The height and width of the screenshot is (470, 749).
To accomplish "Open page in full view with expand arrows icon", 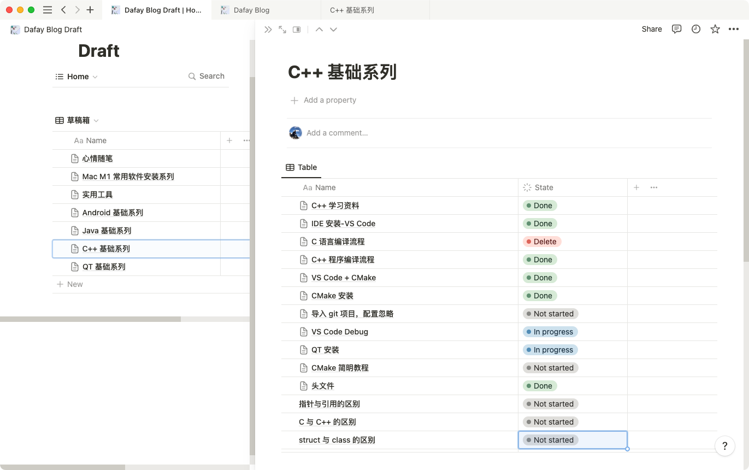I will point(282,30).
